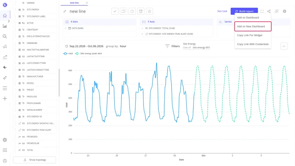
Task: Click the Series panel header
Action: (228, 22)
